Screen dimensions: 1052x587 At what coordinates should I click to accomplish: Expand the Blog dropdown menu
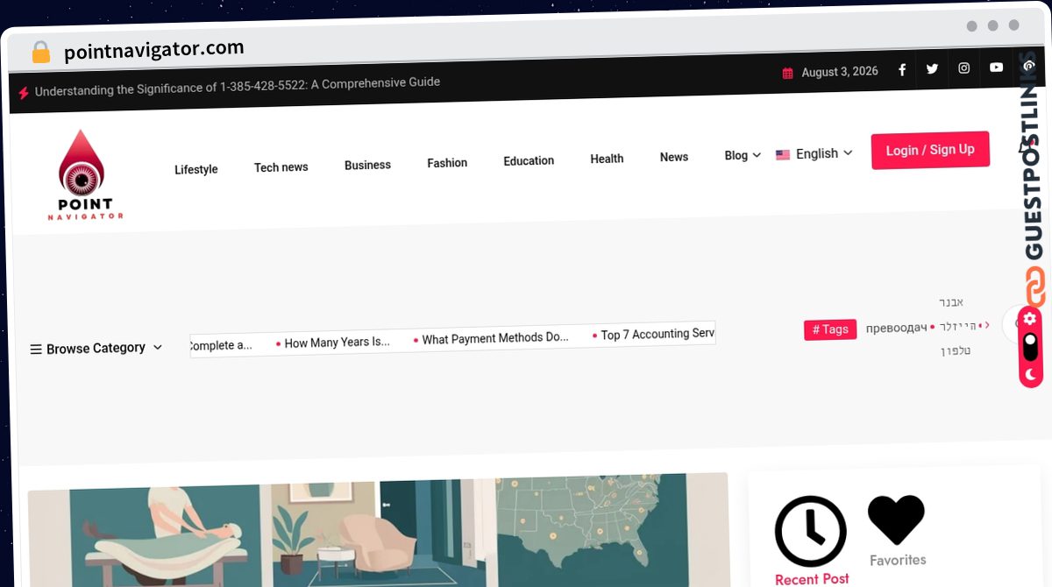pos(743,156)
